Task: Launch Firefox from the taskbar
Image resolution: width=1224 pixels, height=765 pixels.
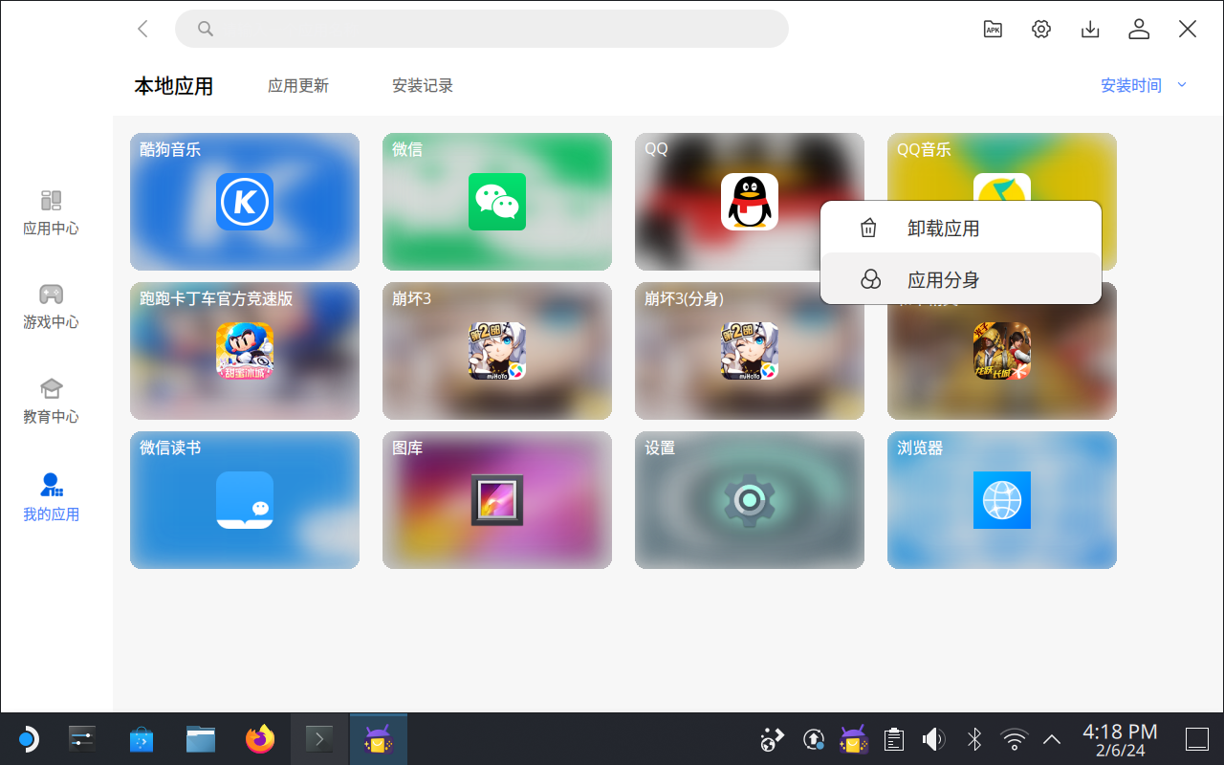Action: click(260, 739)
